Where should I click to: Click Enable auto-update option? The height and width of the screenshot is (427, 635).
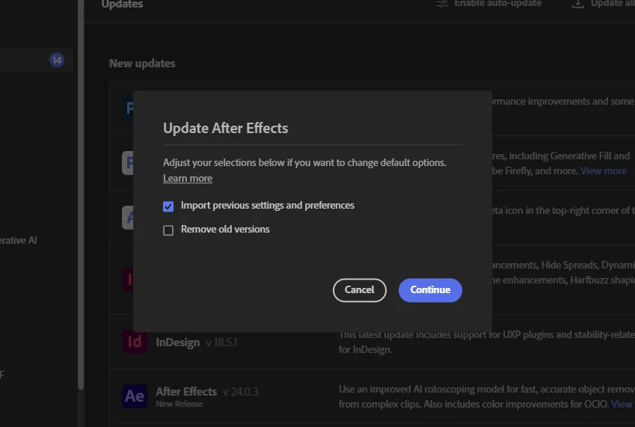[497, 4]
